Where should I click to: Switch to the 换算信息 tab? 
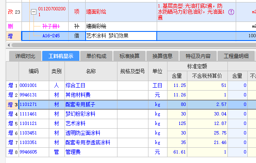[x=163, y=56]
